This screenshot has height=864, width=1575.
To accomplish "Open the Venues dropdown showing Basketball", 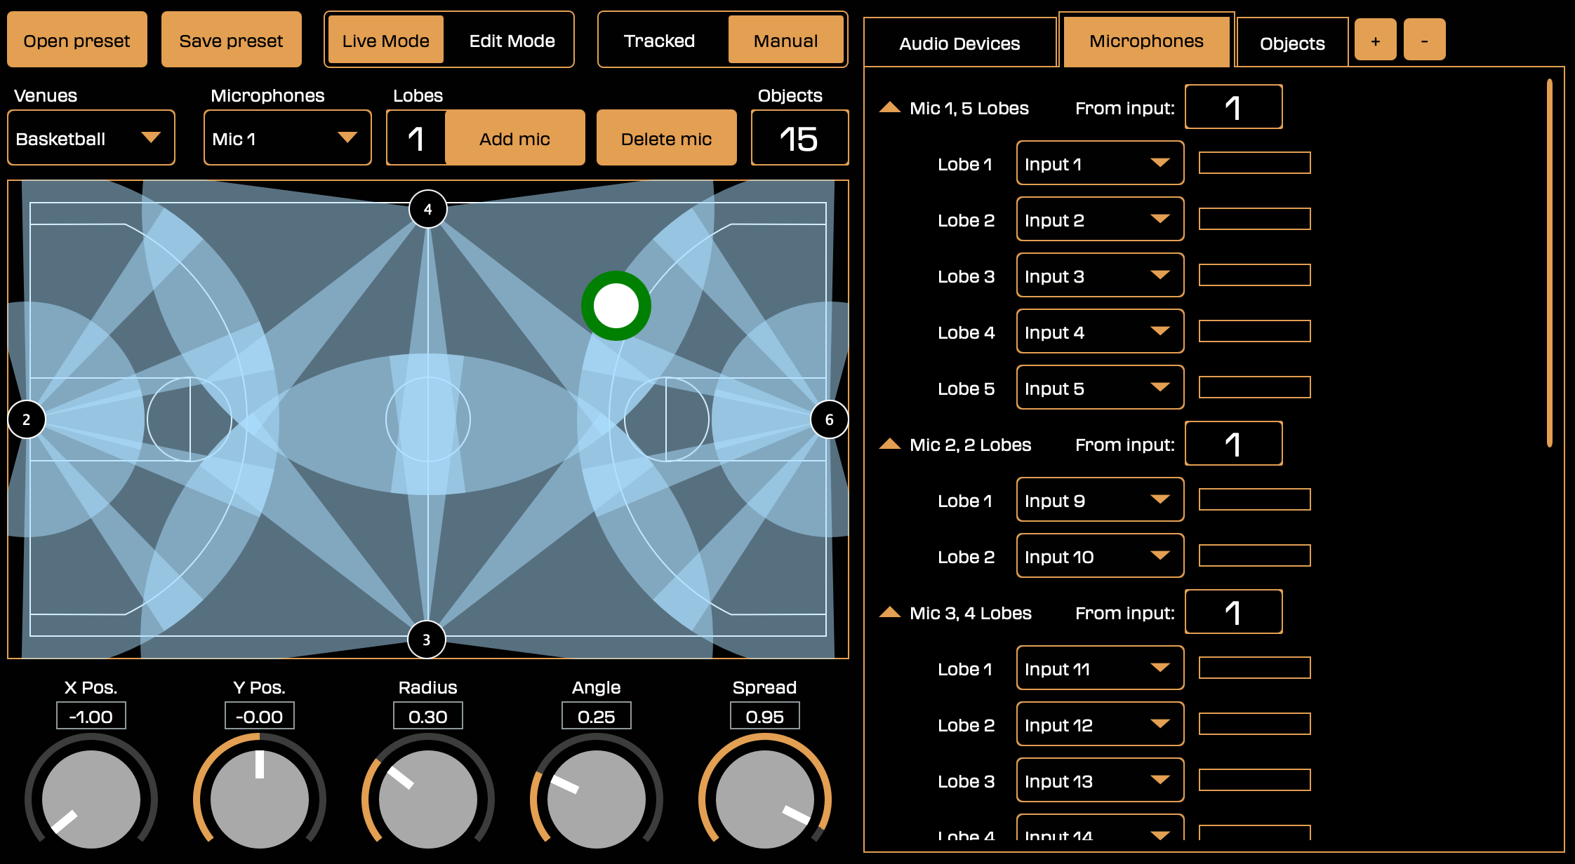I will click(91, 137).
